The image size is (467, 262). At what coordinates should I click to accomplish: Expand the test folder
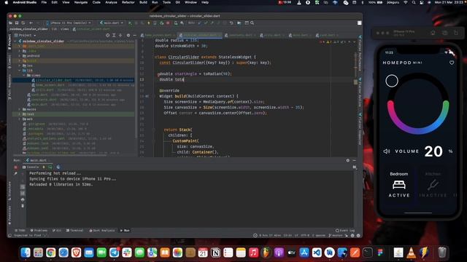pos(20,114)
